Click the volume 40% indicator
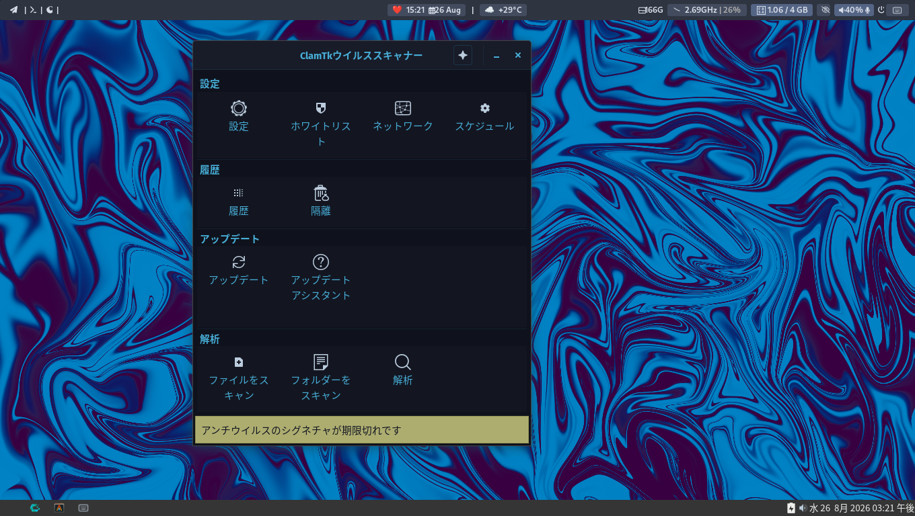 pyautogui.click(x=854, y=10)
